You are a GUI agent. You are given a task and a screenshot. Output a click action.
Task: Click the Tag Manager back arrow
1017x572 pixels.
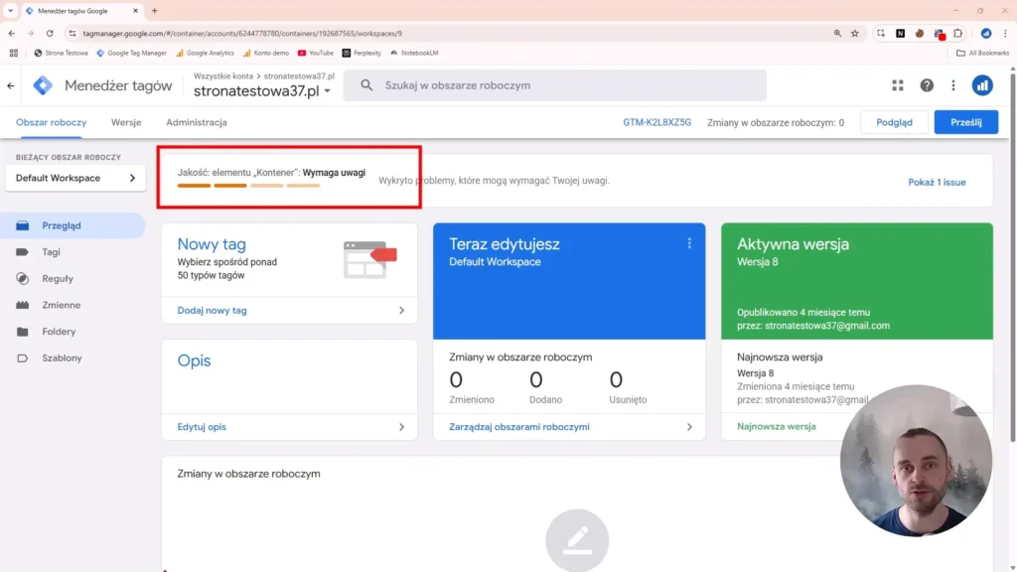[x=10, y=85]
